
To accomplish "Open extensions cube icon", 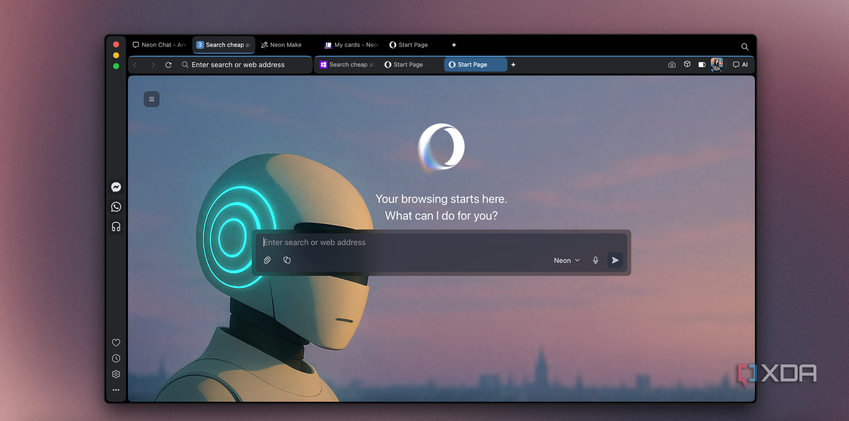I will pos(687,65).
